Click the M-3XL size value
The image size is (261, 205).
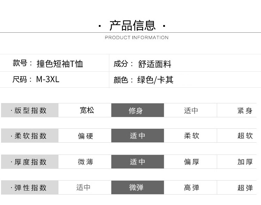48,79
